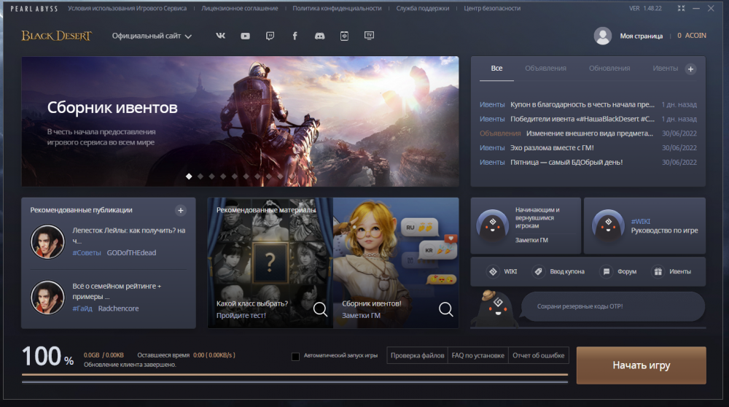Open Лицензионное соглашение link
The width and height of the screenshot is (729, 407).
click(x=239, y=8)
